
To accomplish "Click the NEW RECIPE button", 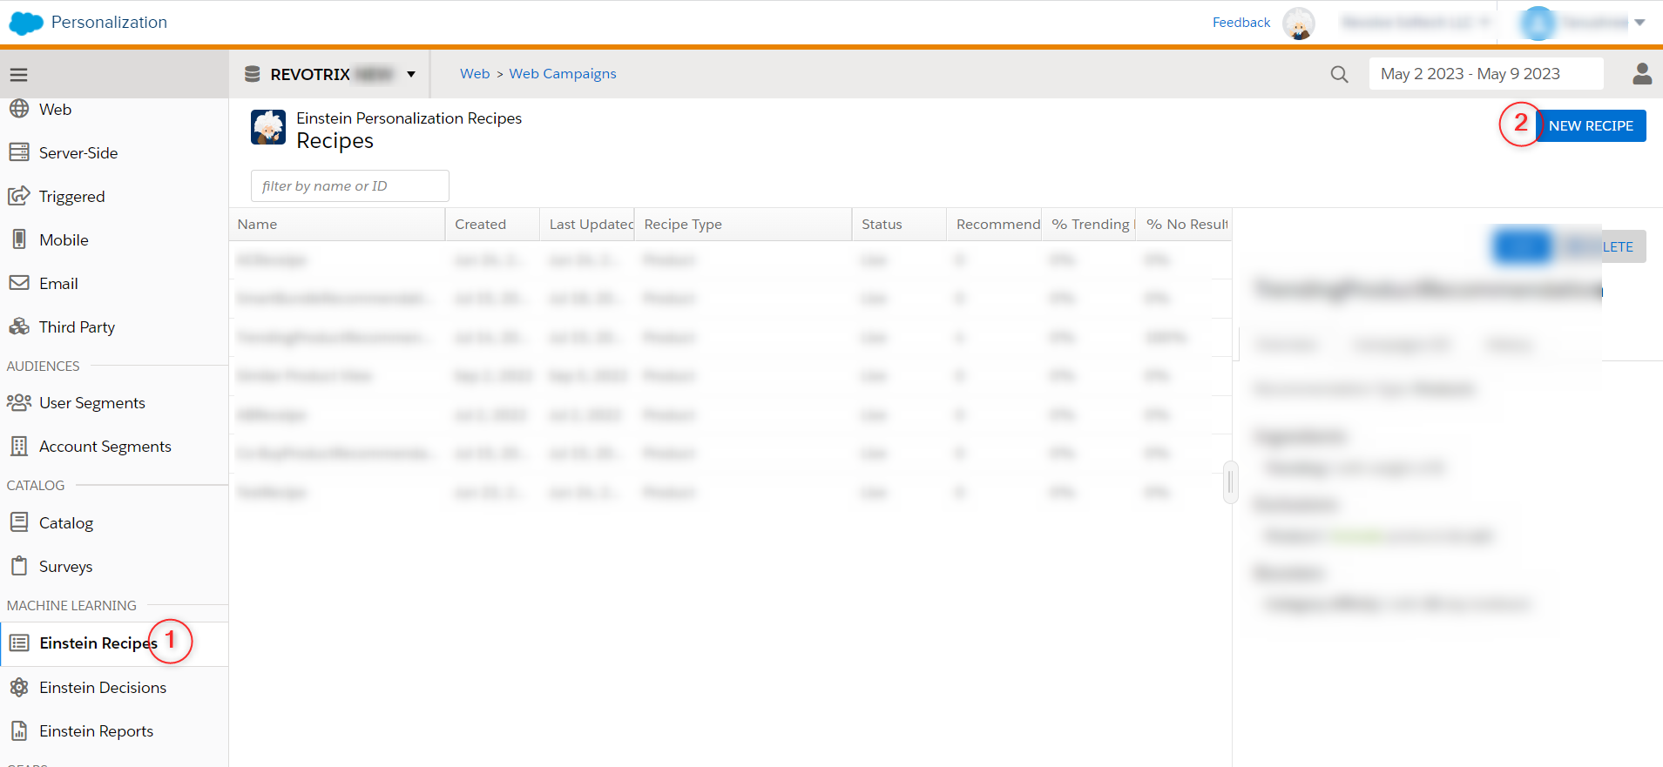I will (x=1590, y=125).
